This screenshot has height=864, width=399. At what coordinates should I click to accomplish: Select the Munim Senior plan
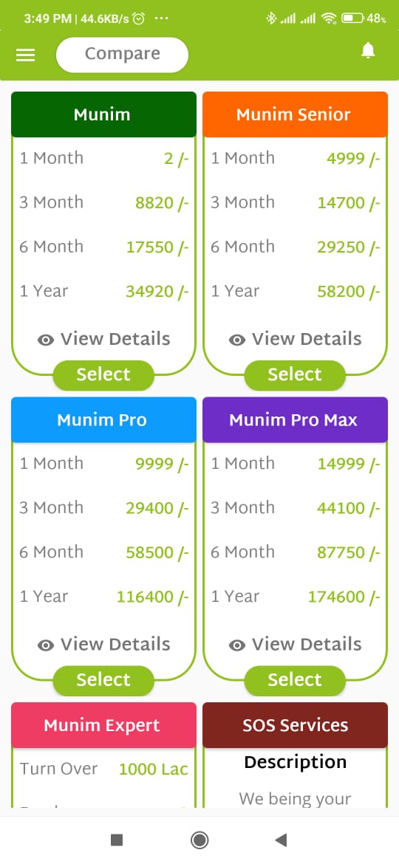pos(295,374)
